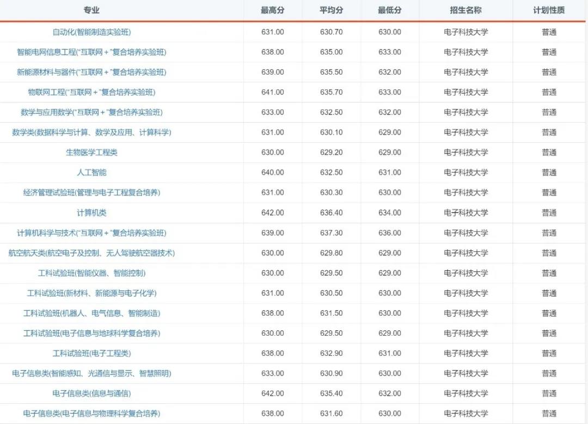This screenshot has width=588, height=424.
Task: Sort by the 平均分 column header
Action: (x=332, y=10)
